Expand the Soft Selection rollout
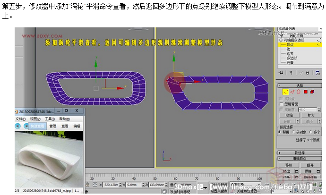Screen dimensions: 326x195 (x=300, y=153)
